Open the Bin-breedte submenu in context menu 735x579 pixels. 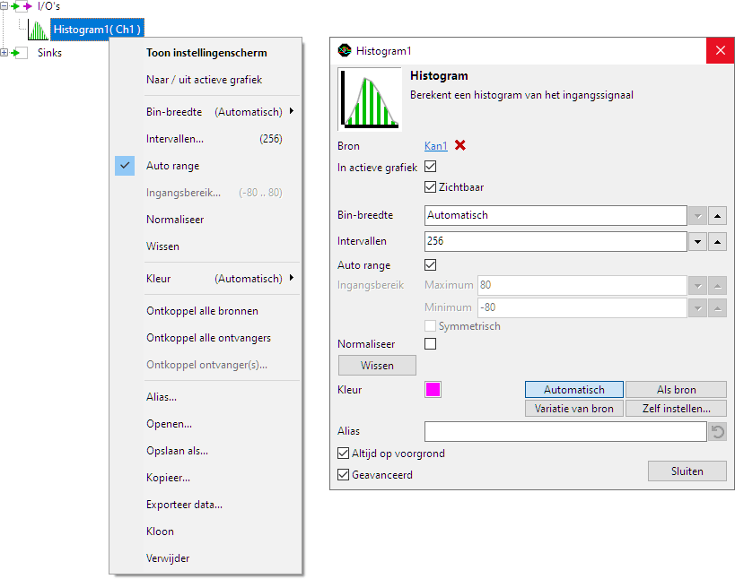click(206, 112)
